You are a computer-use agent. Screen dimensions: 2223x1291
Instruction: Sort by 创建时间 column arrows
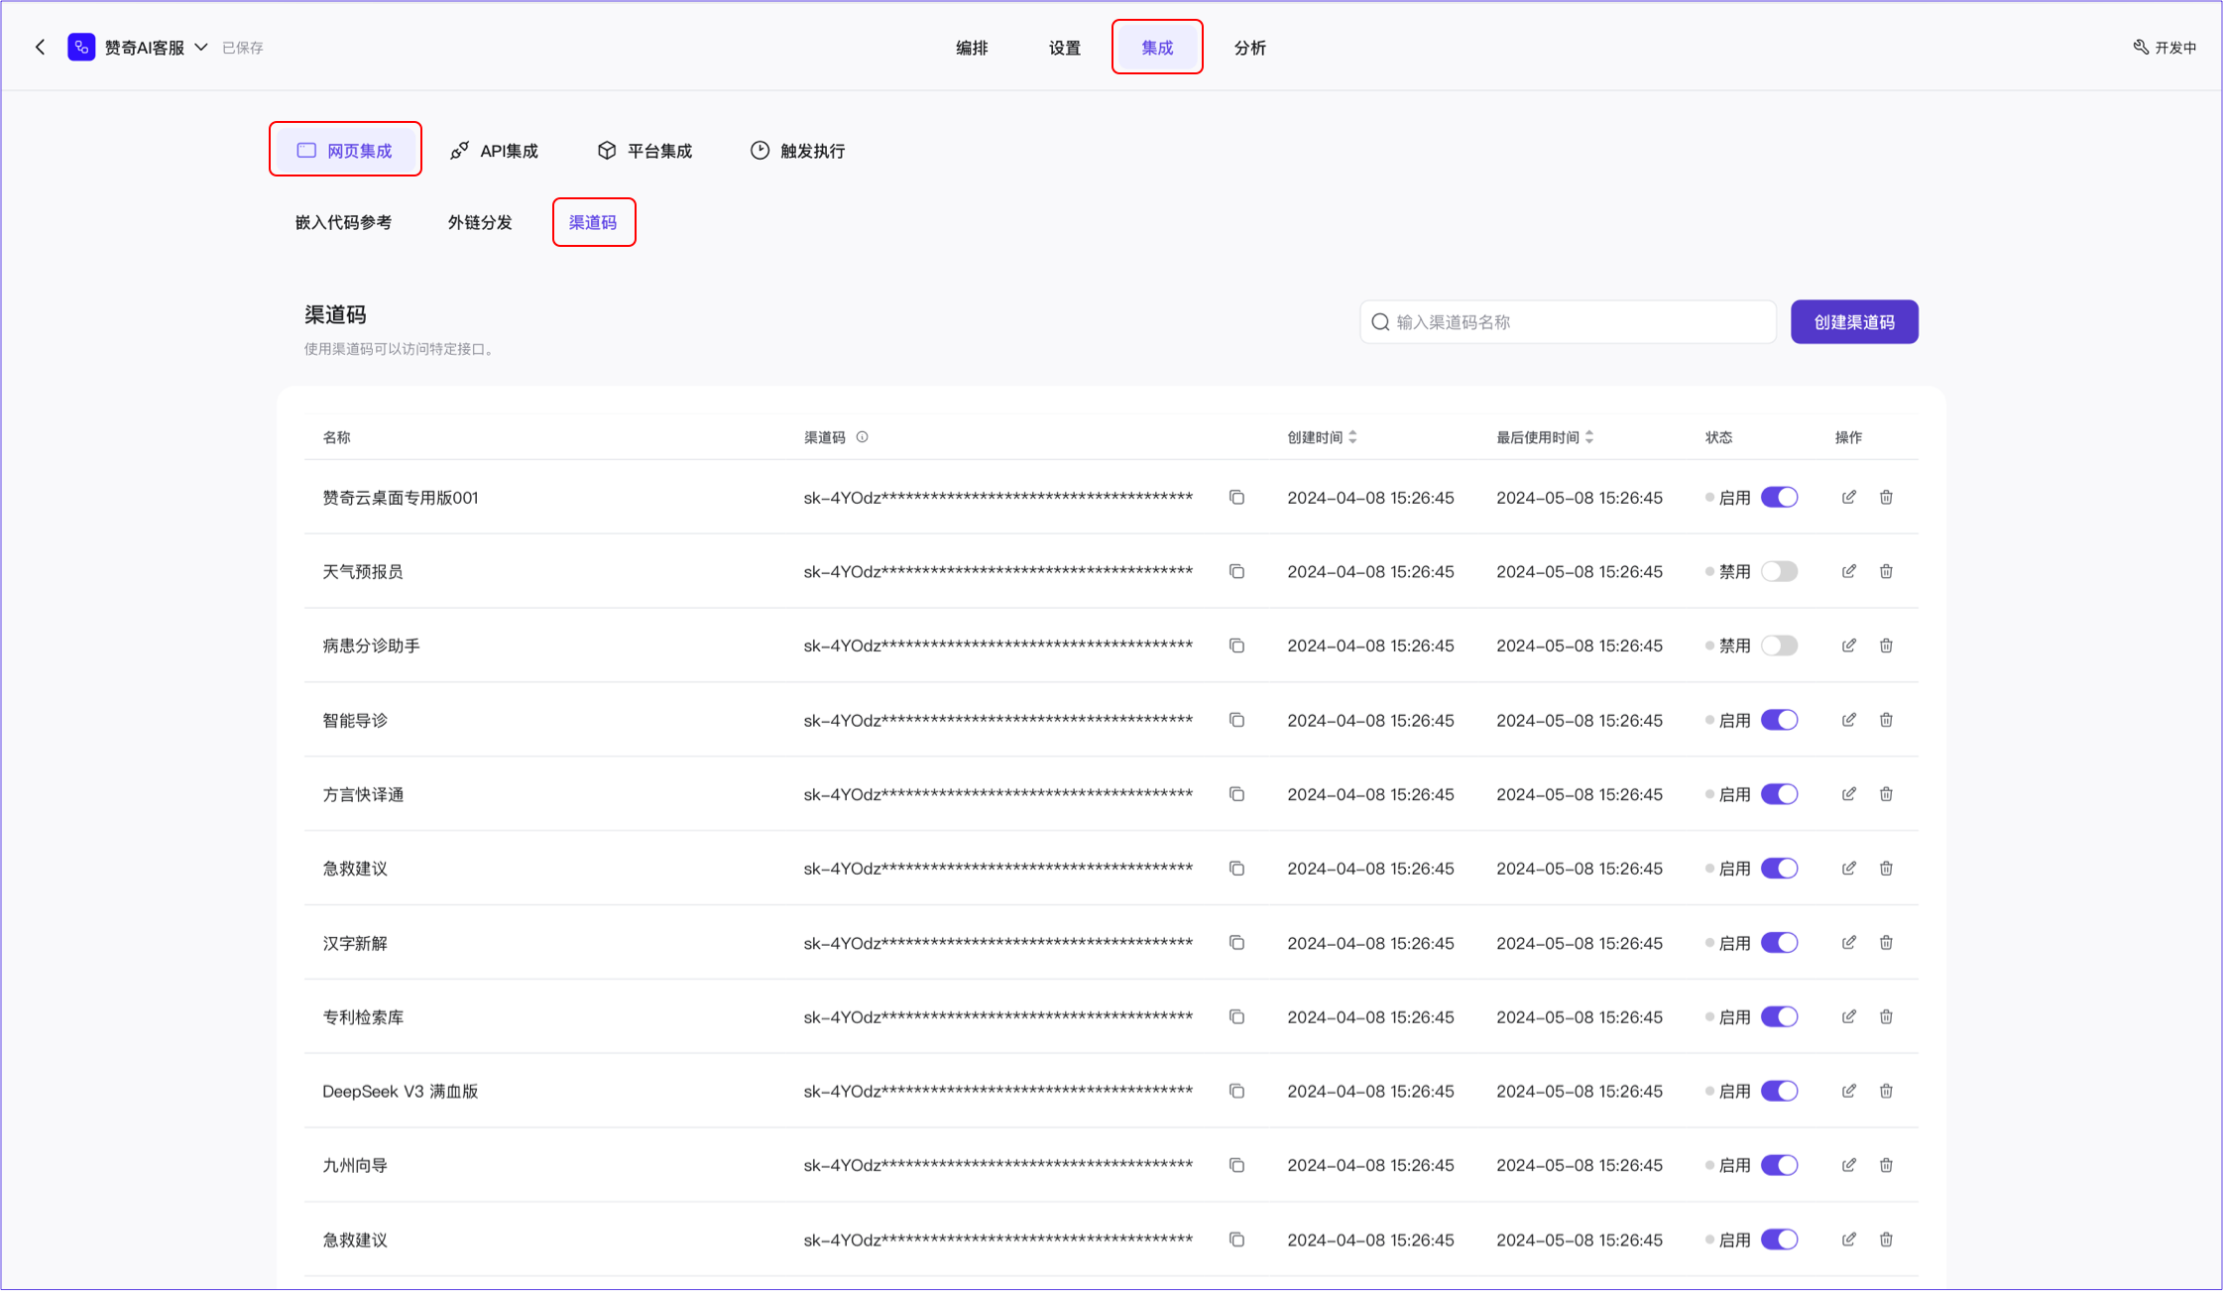click(1352, 437)
